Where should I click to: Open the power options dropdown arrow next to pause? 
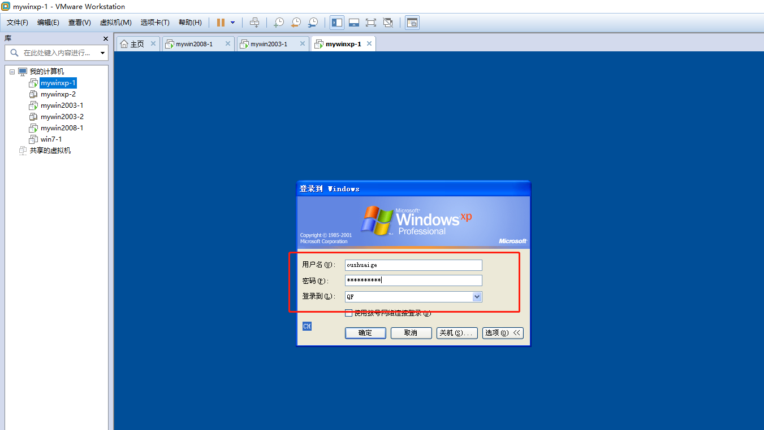(x=232, y=23)
